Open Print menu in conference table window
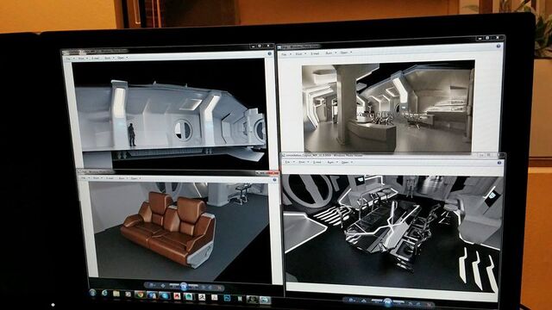The image size is (552, 310). (x=303, y=162)
